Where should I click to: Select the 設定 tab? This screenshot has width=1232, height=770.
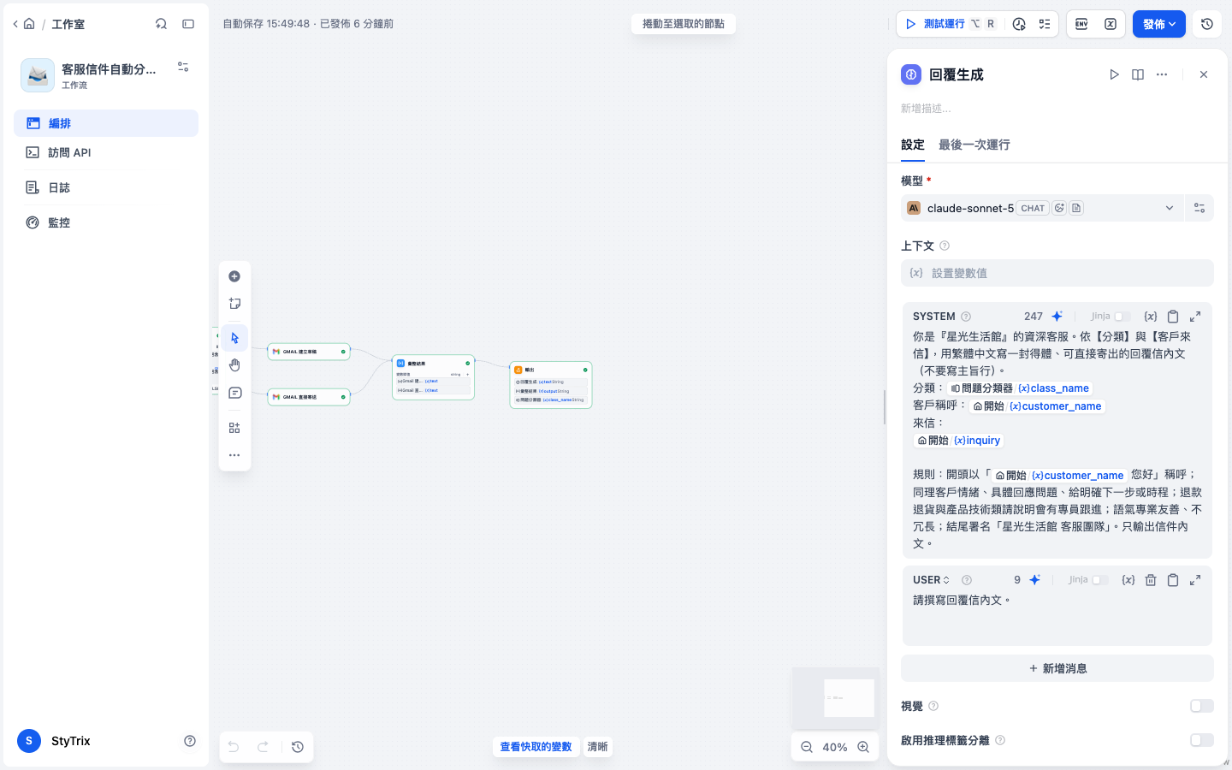[x=913, y=145]
